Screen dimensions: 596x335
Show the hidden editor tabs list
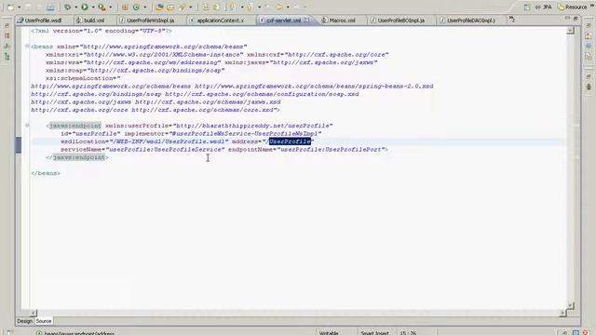click(511, 19)
